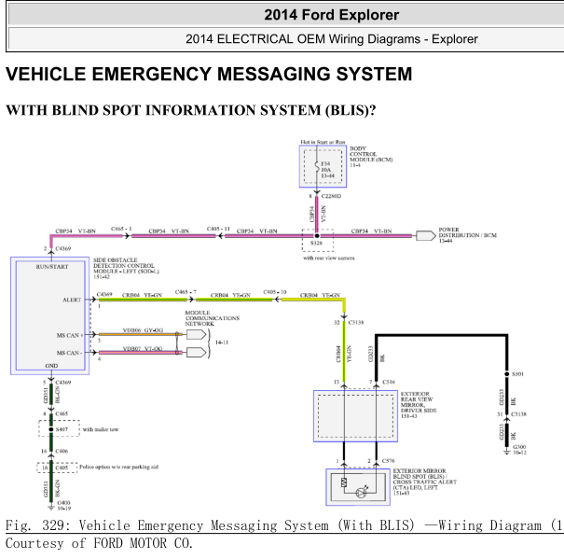Click the C465 - 7 connector label
The height and width of the screenshot is (559, 564).
(x=186, y=292)
